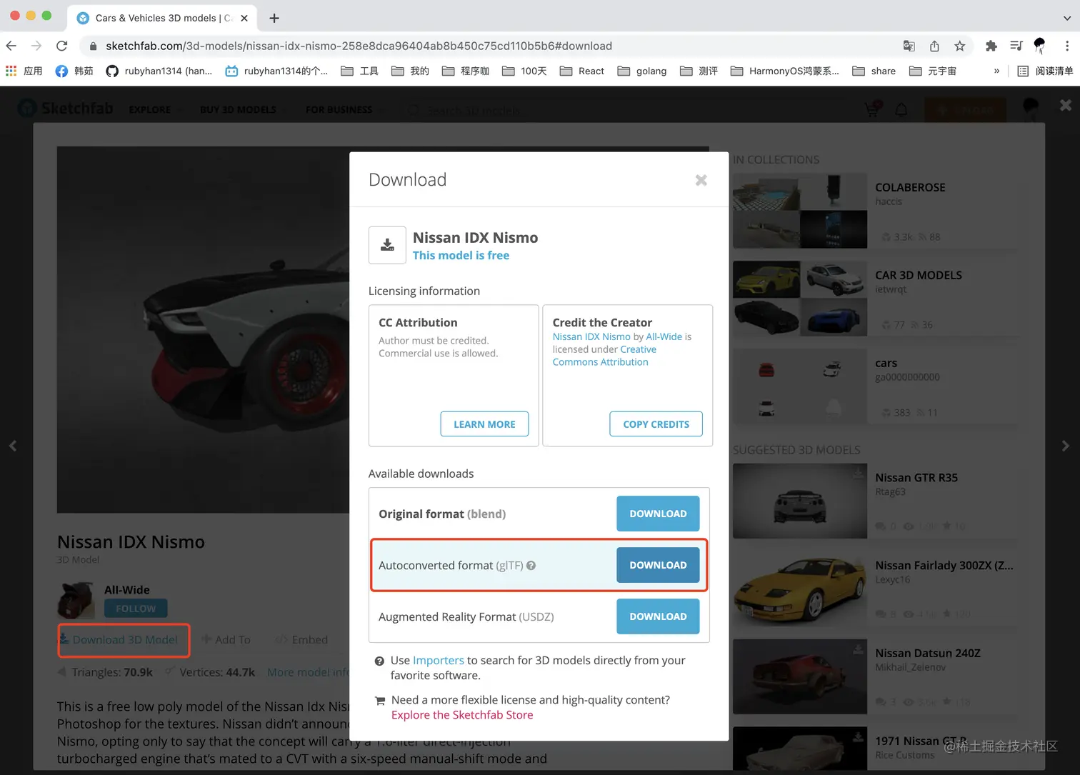This screenshot has width=1080, height=775.
Task: Click Embed below the model
Action: [302, 640]
